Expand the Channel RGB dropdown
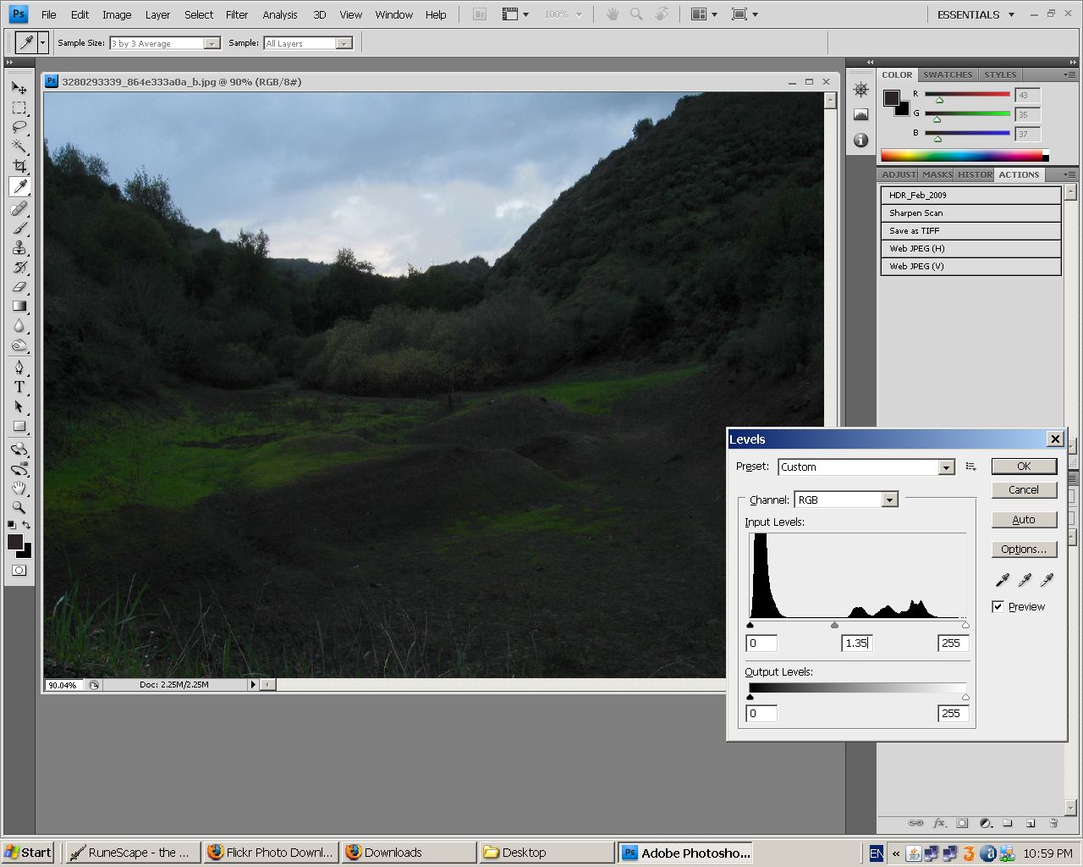The height and width of the screenshot is (867, 1083). (x=889, y=500)
